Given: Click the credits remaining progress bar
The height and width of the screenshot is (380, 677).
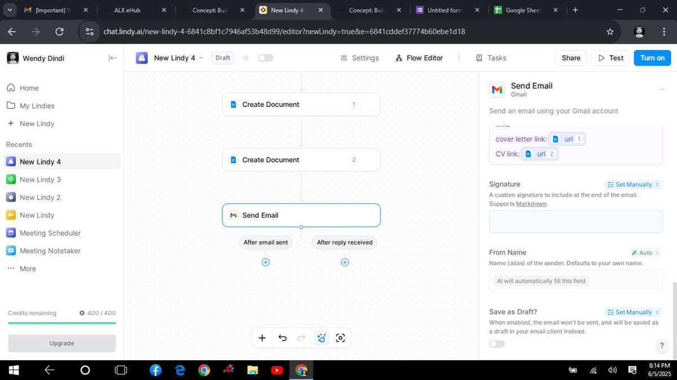Looking at the screenshot, I should (x=62, y=323).
